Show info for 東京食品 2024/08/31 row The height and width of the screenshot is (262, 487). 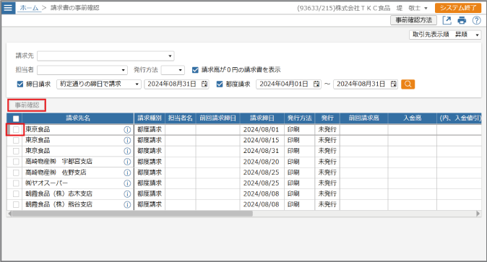(x=127, y=151)
